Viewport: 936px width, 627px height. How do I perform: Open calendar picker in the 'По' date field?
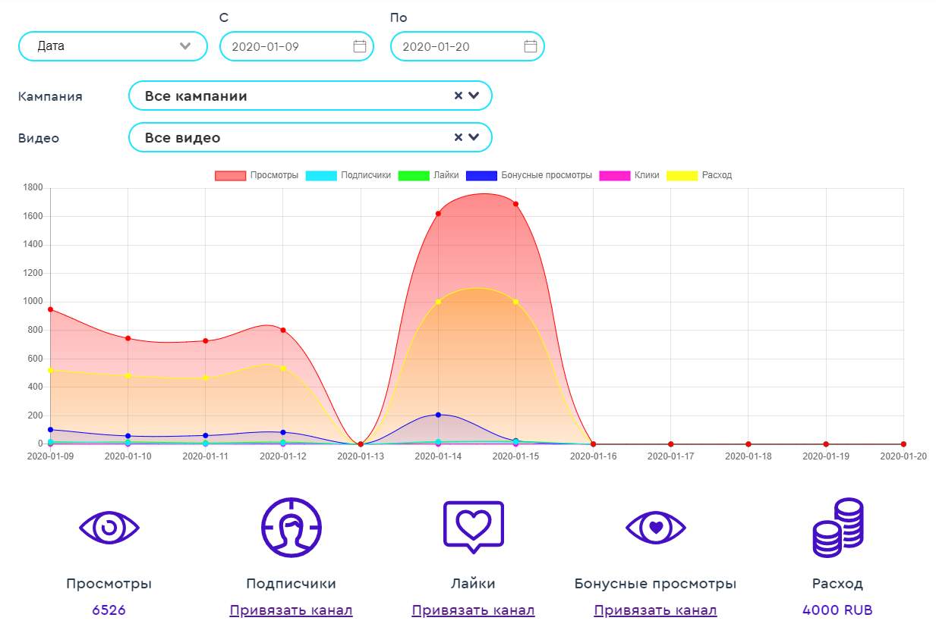pos(531,46)
